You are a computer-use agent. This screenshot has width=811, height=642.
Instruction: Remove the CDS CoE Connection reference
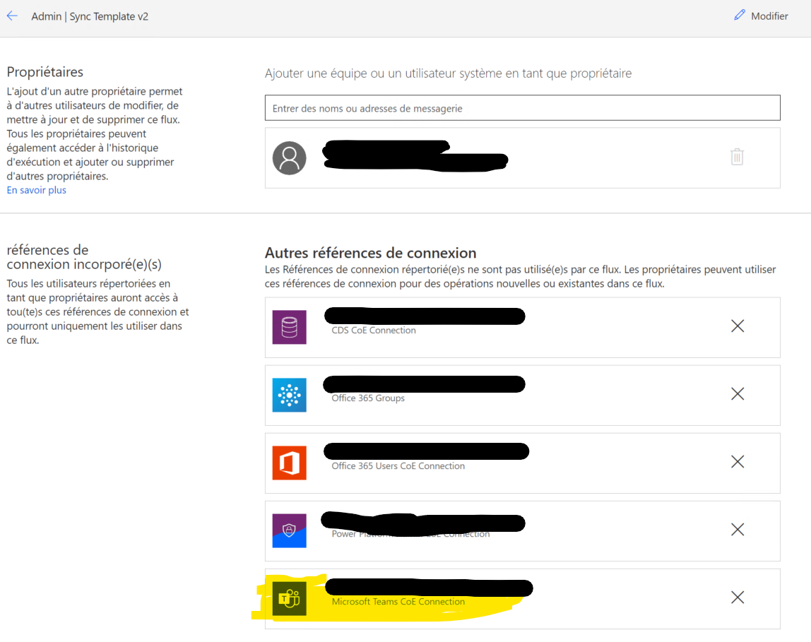coord(738,326)
